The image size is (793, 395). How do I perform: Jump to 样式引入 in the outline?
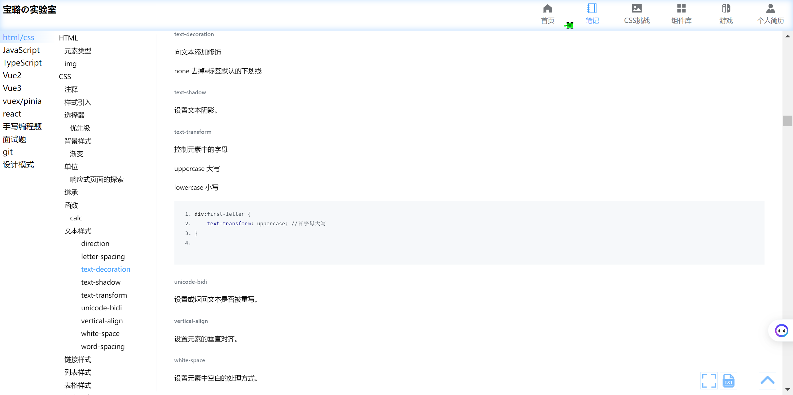tap(78, 102)
